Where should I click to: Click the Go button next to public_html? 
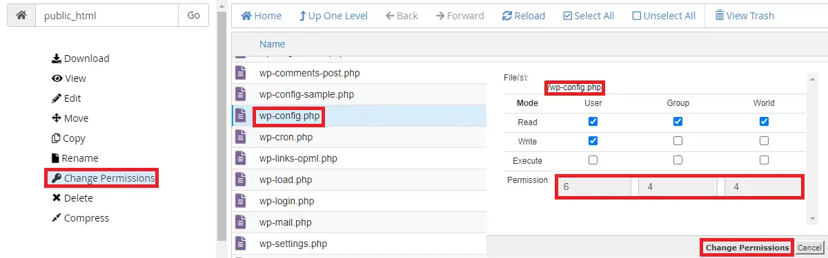click(x=193, y=15)
